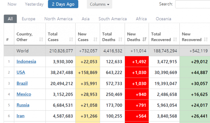The width and height of the screenshot is (210, 123).
Task: Sort by New Recovered column arrows
Action: [x=206, y=40]
